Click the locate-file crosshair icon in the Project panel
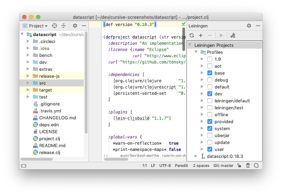This screenshot has width=282, height=195. tap(55, 26)
